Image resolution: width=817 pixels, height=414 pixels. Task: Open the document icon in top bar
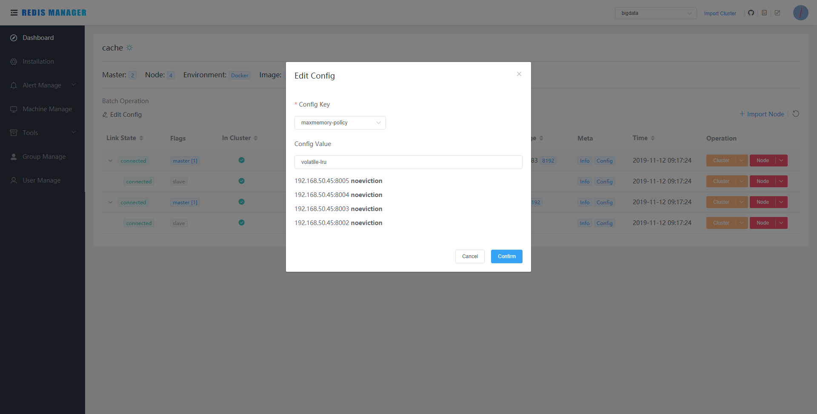pyautogui.click(x=764, y=13)
